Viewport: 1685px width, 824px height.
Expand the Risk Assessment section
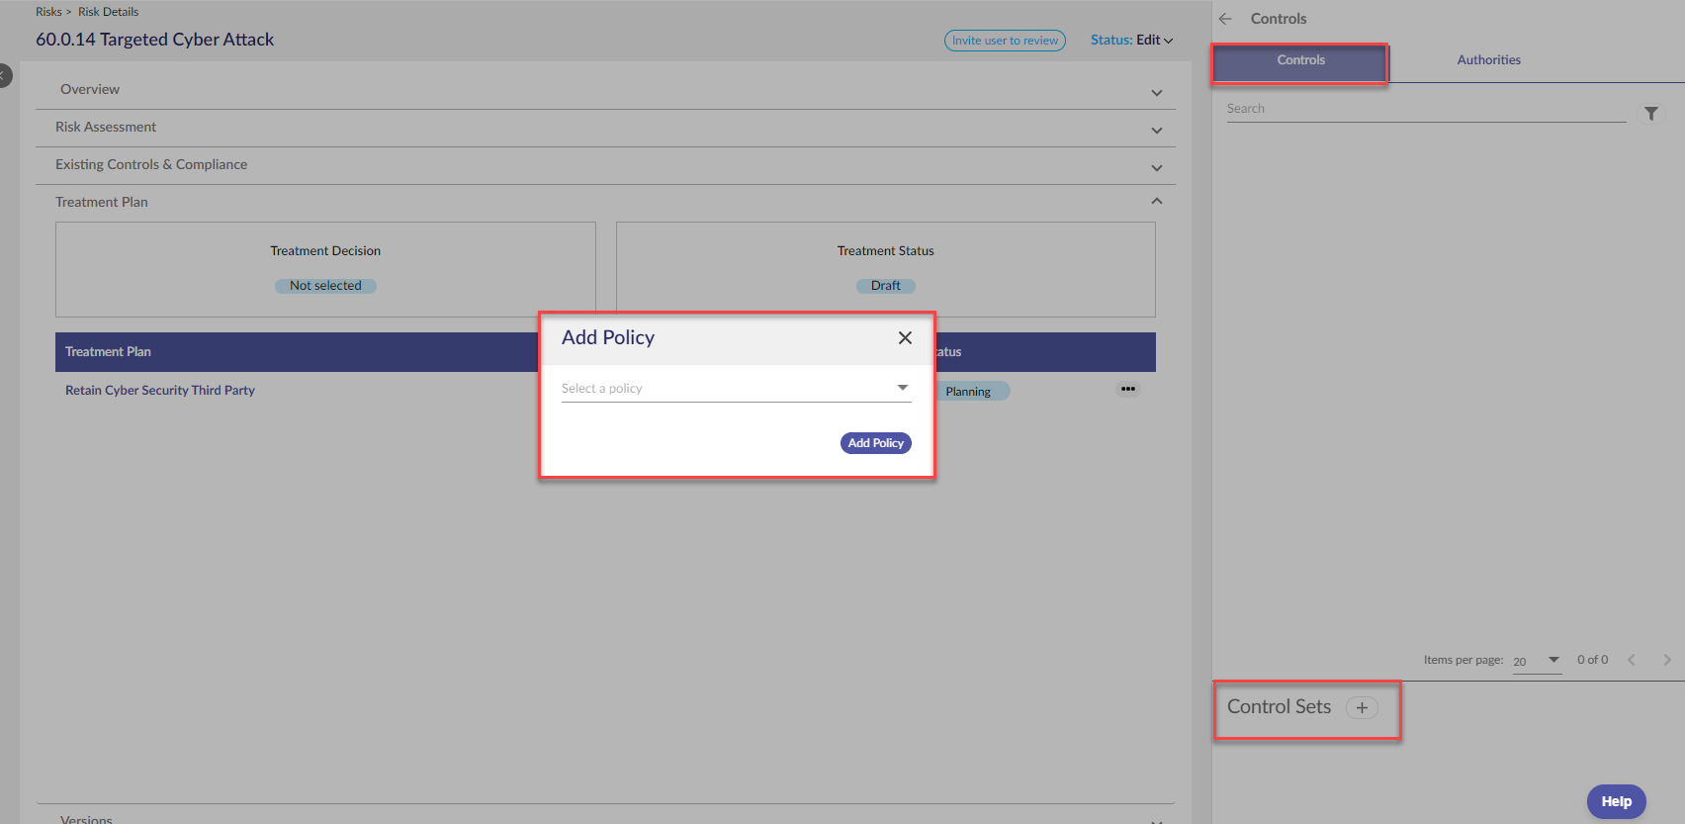pyautogui.click(x=605, y=128)
